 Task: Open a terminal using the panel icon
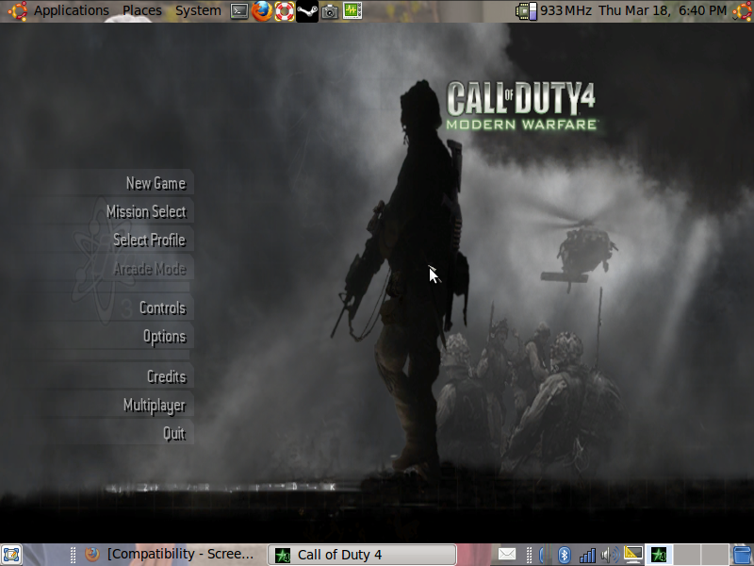(x=238, y=11)
